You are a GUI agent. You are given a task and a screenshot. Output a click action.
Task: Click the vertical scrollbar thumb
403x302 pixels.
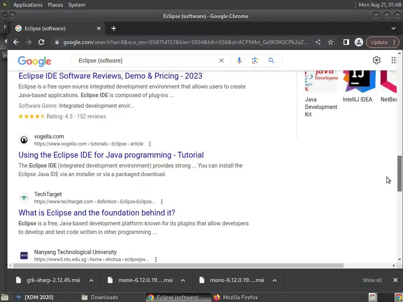coord(399,173)
